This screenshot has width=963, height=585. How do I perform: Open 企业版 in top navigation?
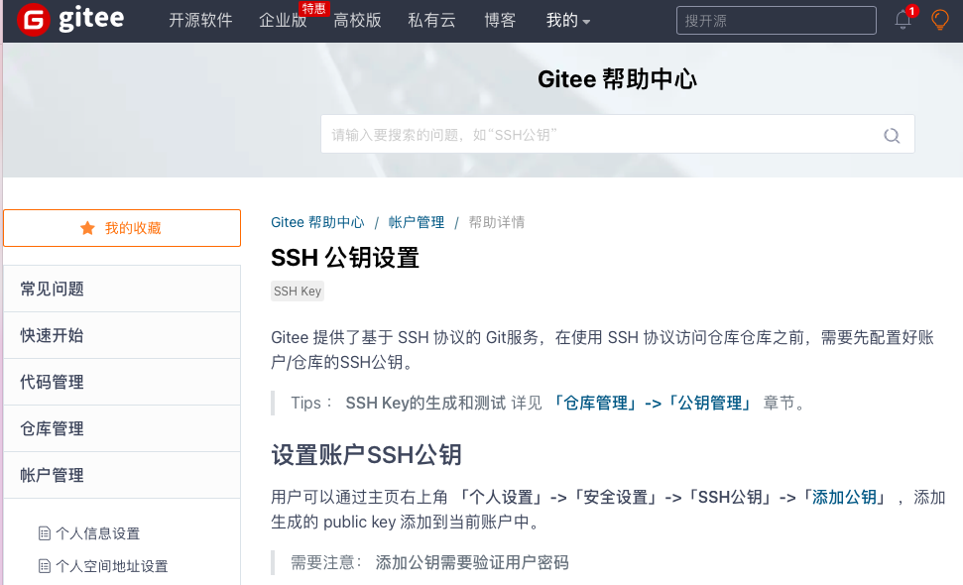tap(283, 21)
